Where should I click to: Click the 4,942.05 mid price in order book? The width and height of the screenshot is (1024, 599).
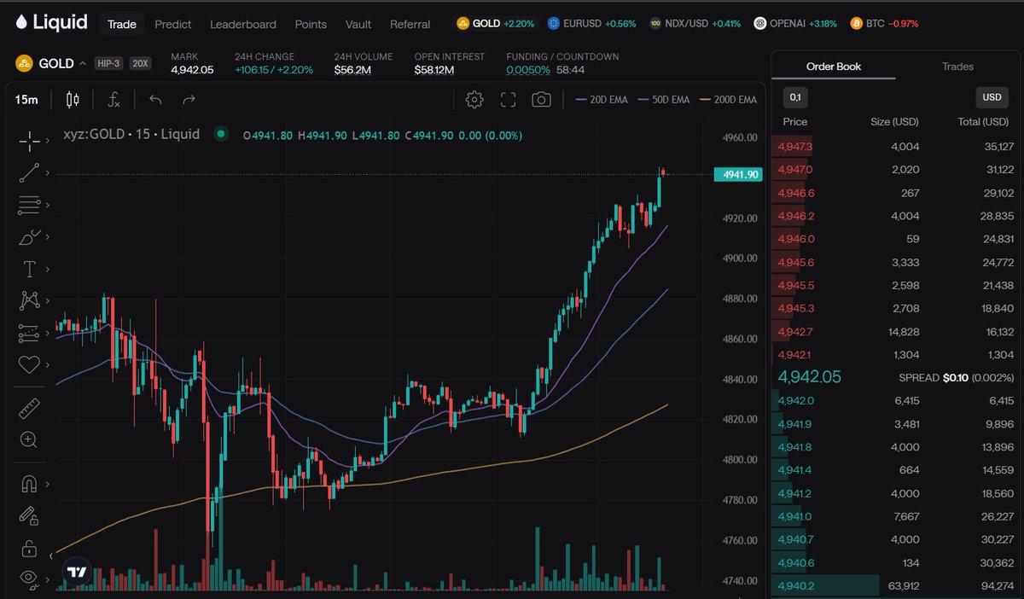click(x=809, y=377)
